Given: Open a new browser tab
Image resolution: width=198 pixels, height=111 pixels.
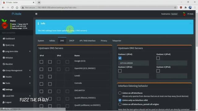Looking at the screenshot, I should click(39, 2).
